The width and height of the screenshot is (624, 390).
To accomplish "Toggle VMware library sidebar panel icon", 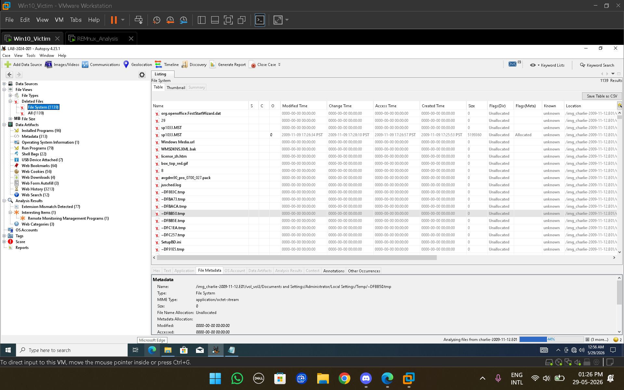I will pos(201,20).
